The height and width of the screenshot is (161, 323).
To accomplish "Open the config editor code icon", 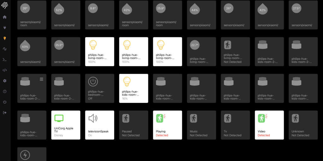I will [x=5, y=70].
